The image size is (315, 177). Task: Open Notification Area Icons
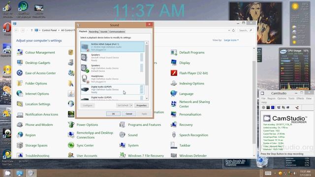click(37, 115)
